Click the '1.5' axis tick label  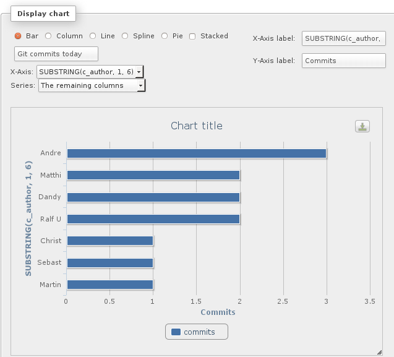(x=196, y=301)
